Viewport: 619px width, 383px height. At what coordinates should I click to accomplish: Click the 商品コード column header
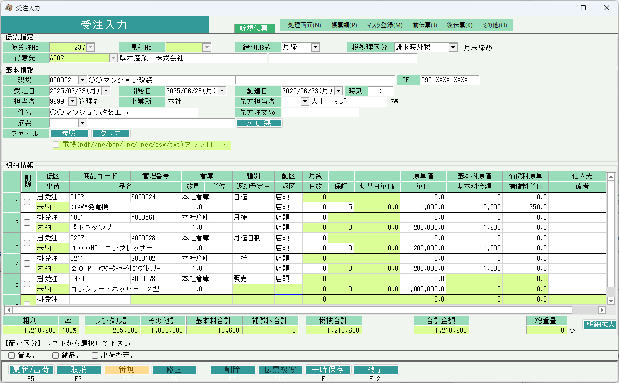[99, 176]
